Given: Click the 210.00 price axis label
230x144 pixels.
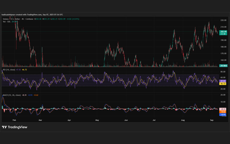Looking at the screenshot, I should point(223,27).
